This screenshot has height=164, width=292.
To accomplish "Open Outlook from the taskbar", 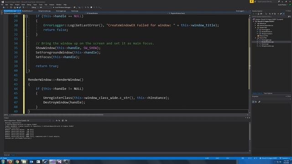I will [x=31, y=162].
